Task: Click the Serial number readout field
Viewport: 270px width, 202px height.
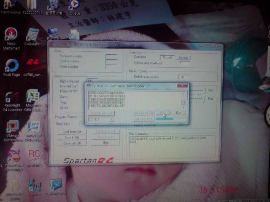Action: [x=111, y=66]
